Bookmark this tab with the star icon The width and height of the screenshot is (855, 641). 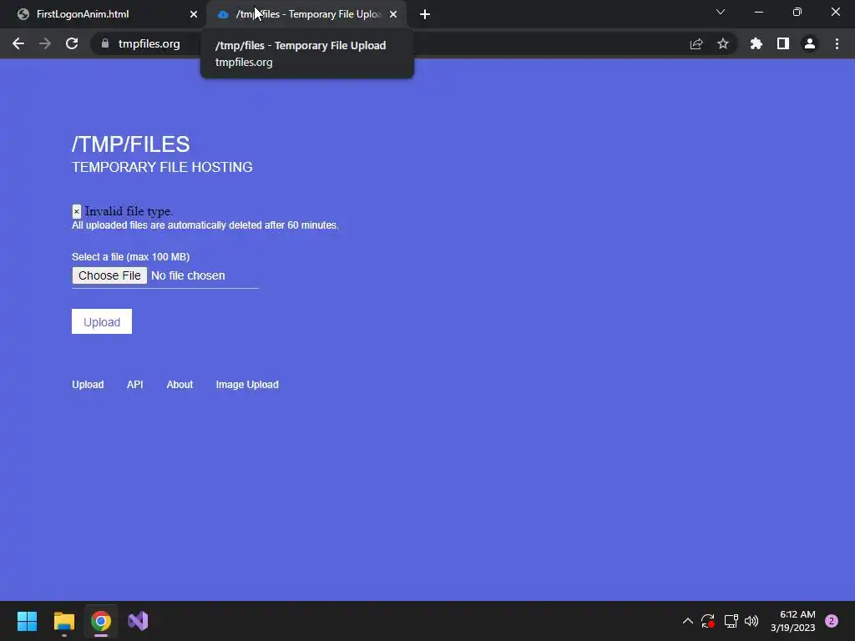(723, 43)
